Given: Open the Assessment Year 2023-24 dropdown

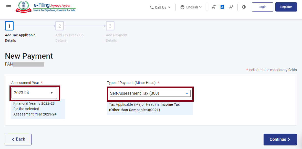Looking at the screenshot, I should (34, 93).
